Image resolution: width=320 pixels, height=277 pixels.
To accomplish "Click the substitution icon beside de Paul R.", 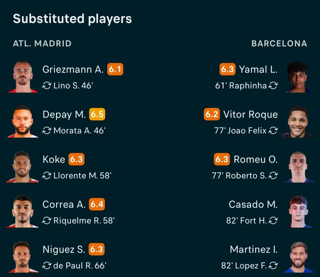I will (47, 266).
